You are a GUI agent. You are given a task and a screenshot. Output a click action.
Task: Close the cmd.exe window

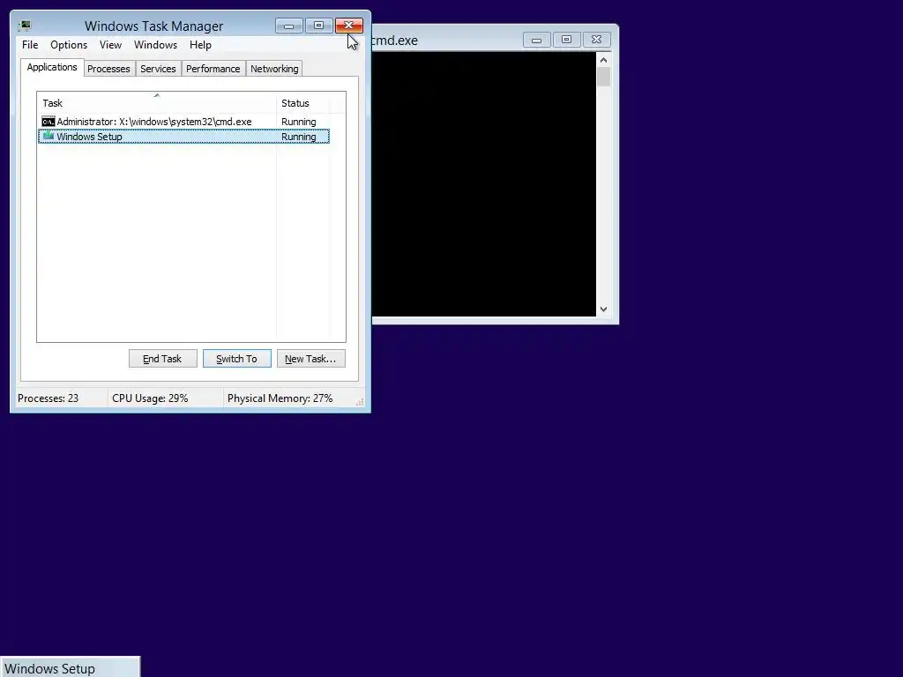pos(597,40)
